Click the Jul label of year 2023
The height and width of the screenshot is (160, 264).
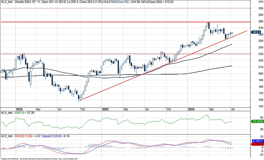point(147,109)
